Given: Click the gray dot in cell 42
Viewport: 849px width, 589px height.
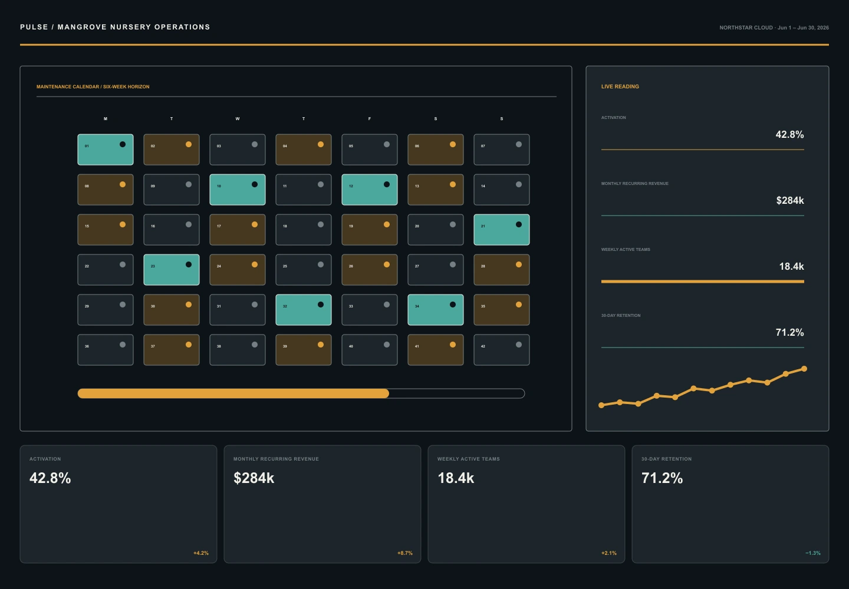Looking at the screenshot, I should 519,345.
